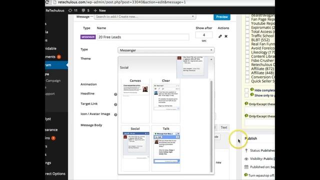Open the Message search to add dropdown
The width and height of the screenshot is (320, 180).
(x=145, y=16)
